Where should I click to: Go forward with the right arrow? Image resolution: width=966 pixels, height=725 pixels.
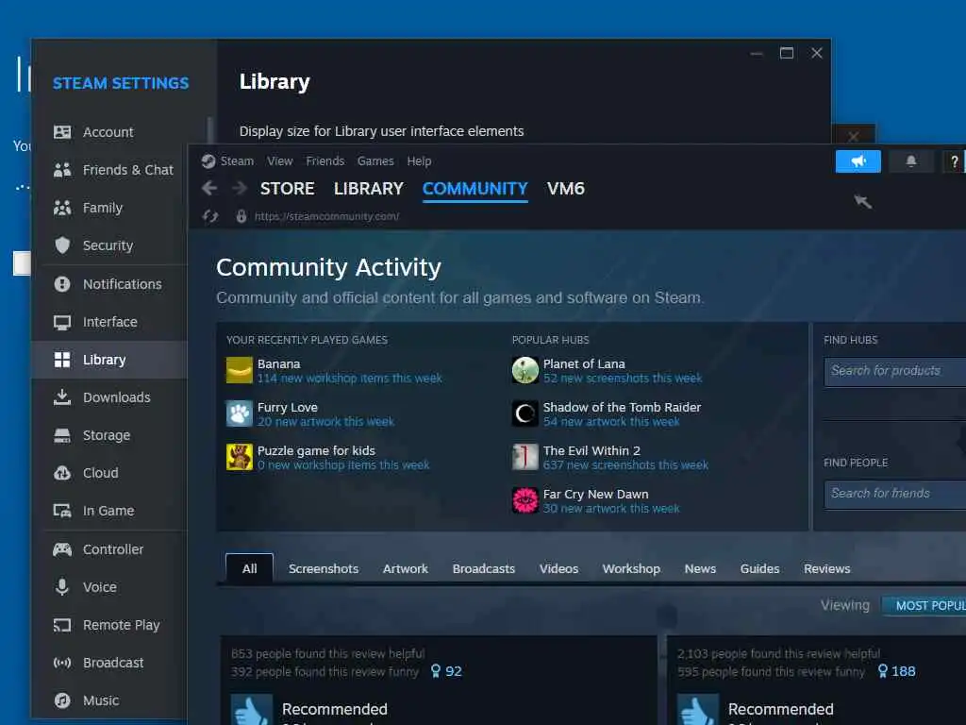coord(240,188)
